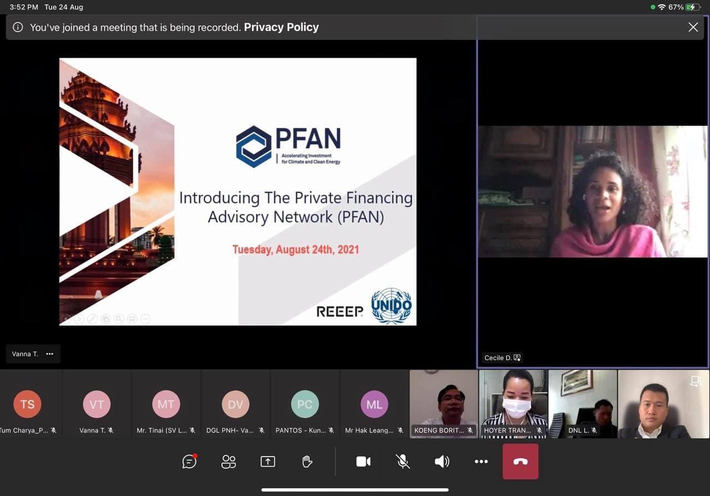Select the ML participant avatar

click(374, 404)
